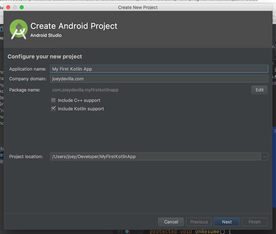Click the gutter breakpoint icon in the editor
Image resolution: width=276 pixels, height=234 pixels.
pyautogui.click(x=127, y=232)
